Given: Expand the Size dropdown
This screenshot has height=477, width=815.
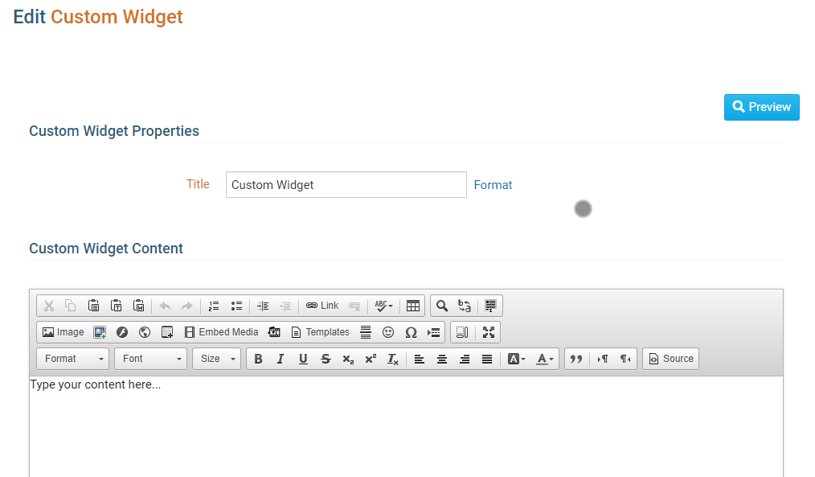Looking at the screenshot, I should click(216, 359).
